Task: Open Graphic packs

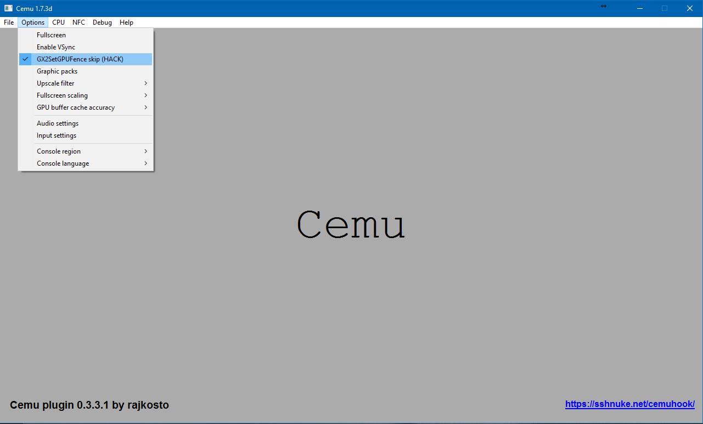Action: tap(86, 71)
